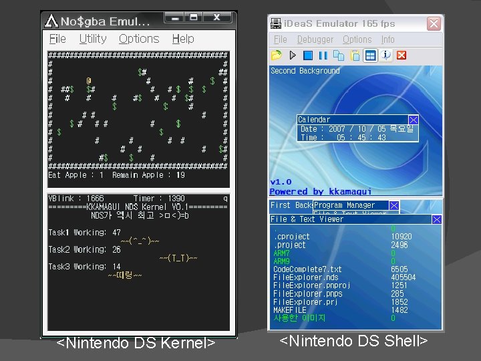Select CodeComplete7.txt in file list
The height and width of the screenshot is (361, 481).
click(307, 269)
